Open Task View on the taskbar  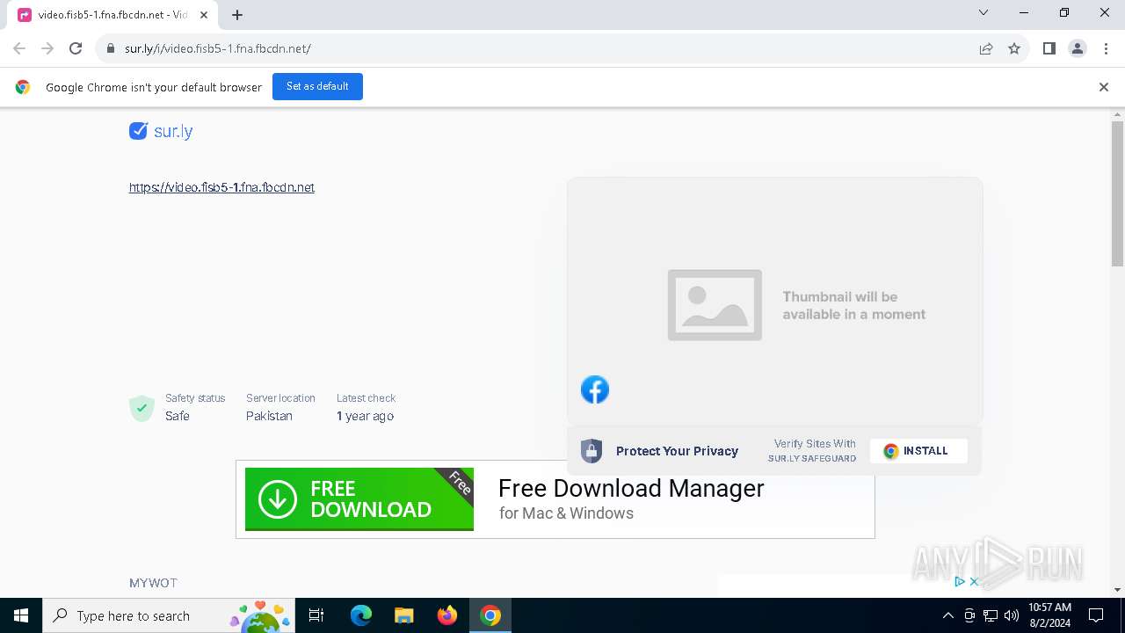(316, 615)
